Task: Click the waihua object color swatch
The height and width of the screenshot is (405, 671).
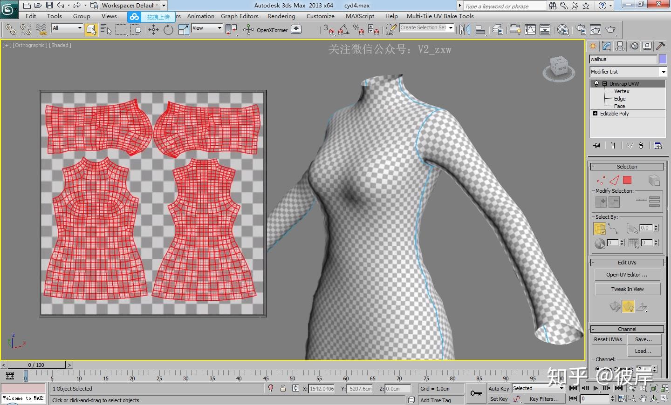Action: pos(663,59)
